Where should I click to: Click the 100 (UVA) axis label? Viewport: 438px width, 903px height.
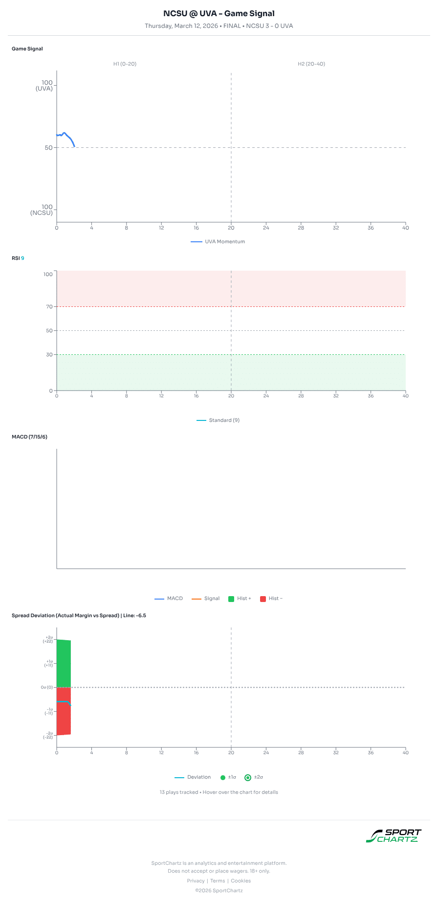pyautogui.click(x=44, y=86)
